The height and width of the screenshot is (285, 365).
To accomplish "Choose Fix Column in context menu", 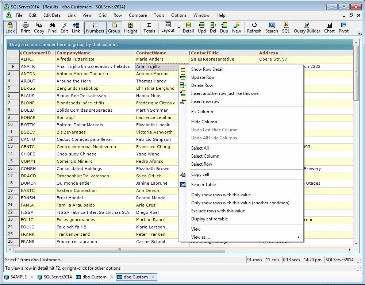I will (241, 112).
